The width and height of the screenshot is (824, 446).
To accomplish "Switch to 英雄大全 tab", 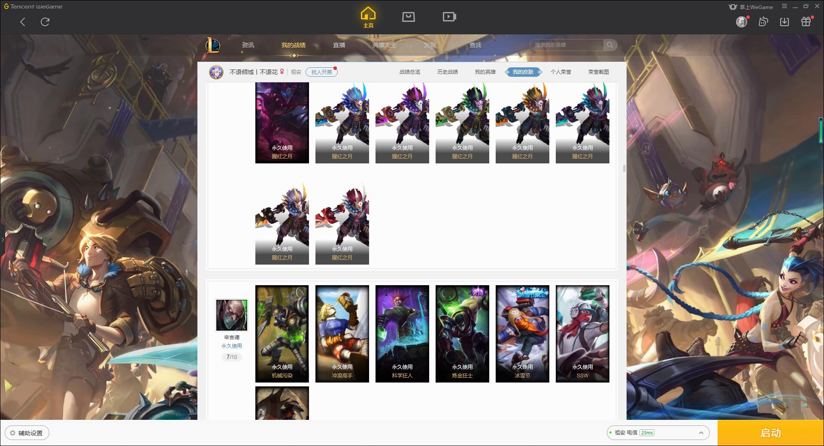I will point(385,45).
